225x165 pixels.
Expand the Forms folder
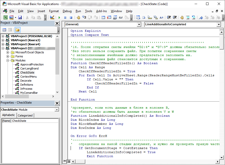click(x=8, y=56)
